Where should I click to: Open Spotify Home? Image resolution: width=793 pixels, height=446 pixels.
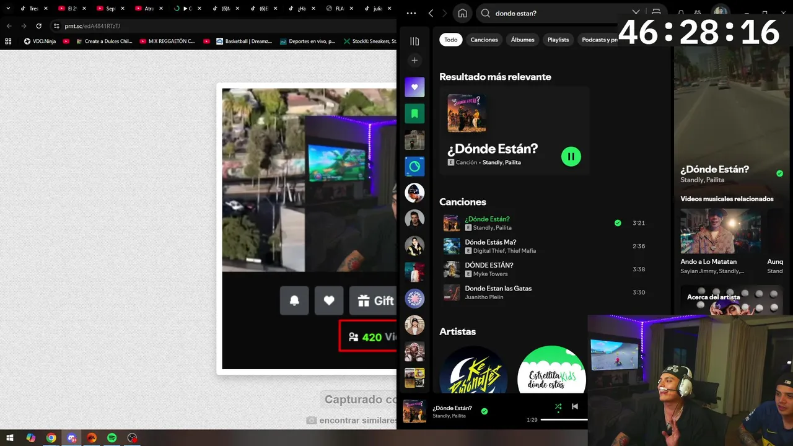(462, 13)
